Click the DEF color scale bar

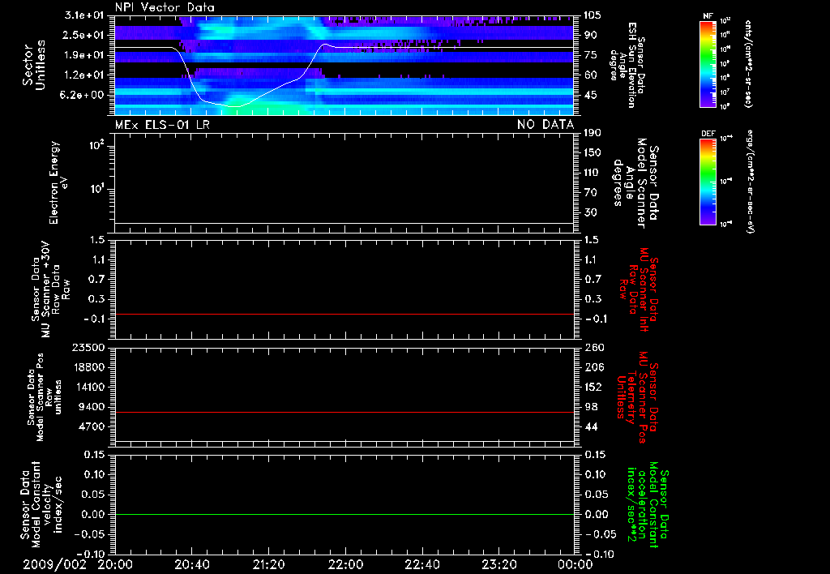(708, 182)
